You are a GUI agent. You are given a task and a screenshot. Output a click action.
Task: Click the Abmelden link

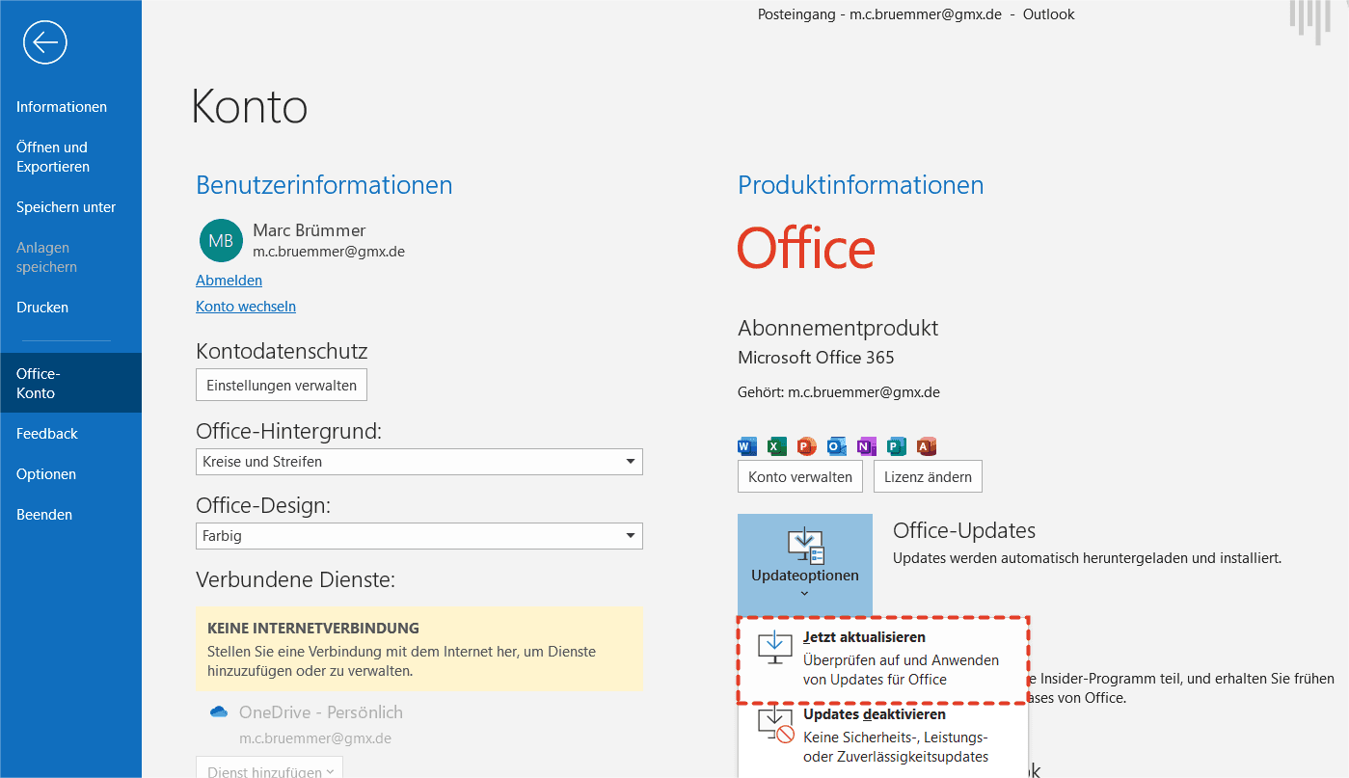click(229, 281)
